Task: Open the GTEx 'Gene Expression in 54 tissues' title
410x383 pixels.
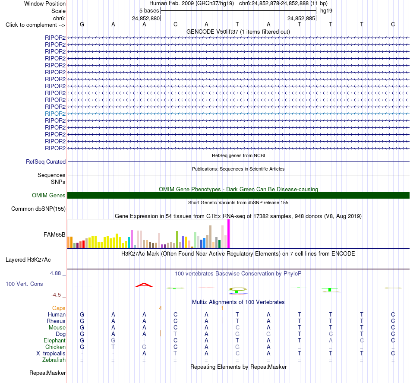Action: pos(238,216)
